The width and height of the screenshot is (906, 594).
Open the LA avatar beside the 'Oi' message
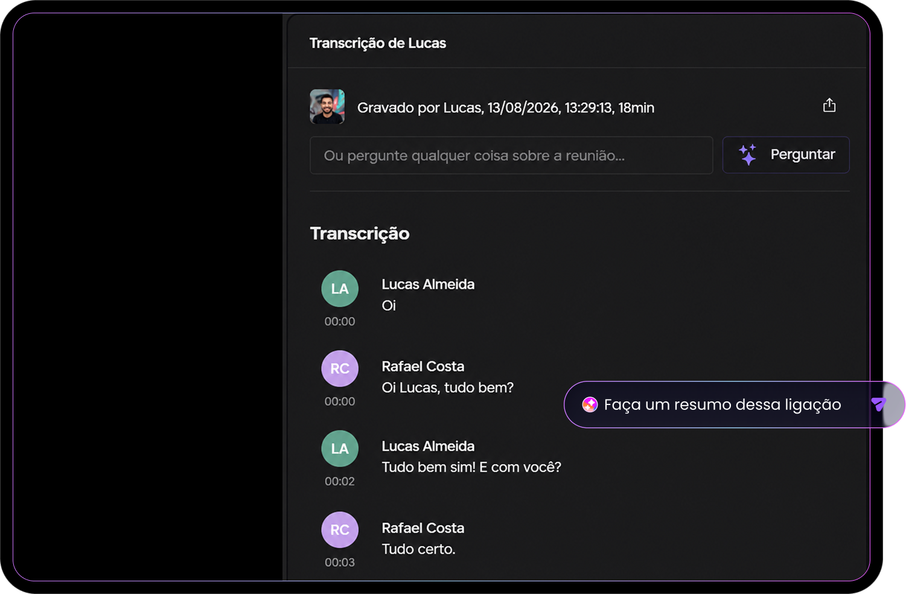(340, 289)
